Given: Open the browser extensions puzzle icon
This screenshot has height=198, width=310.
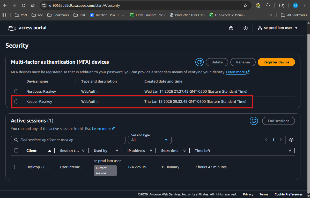Looking at the screenshot, I should point(268,5).
